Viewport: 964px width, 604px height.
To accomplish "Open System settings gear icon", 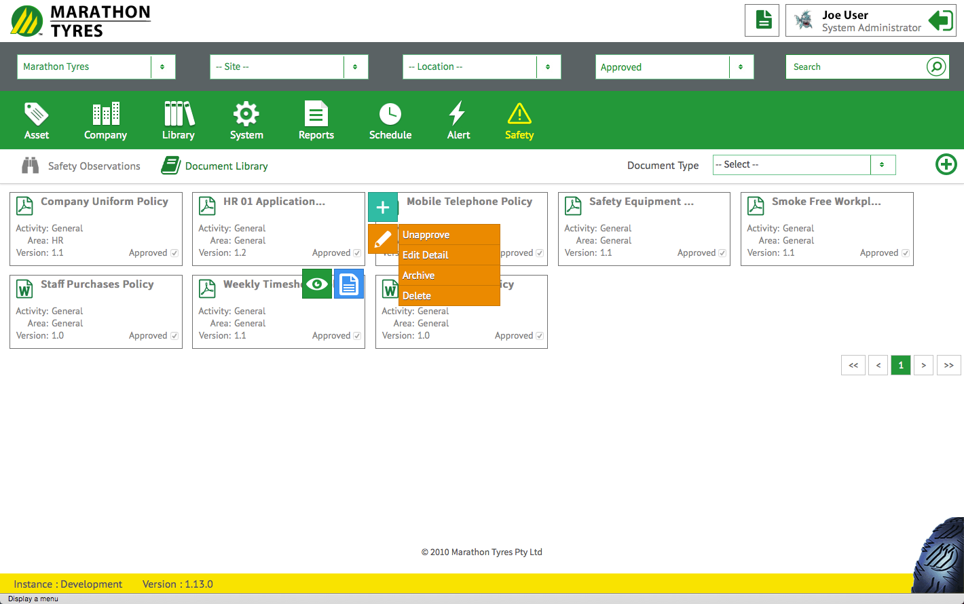I will tap(246, 114).
